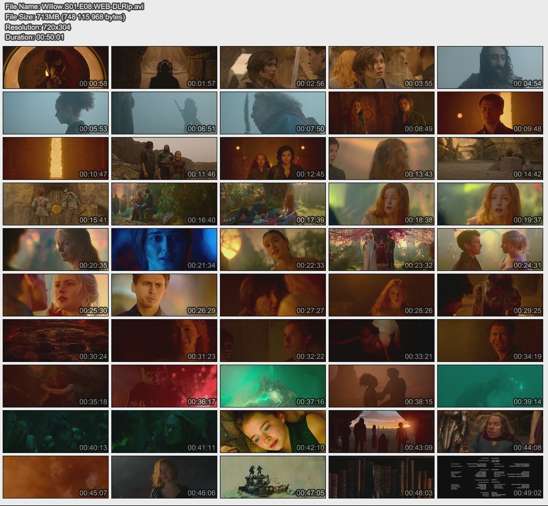
Task: Choose the thumbnail stamped 00:38:15
Action: click(382, 386)
